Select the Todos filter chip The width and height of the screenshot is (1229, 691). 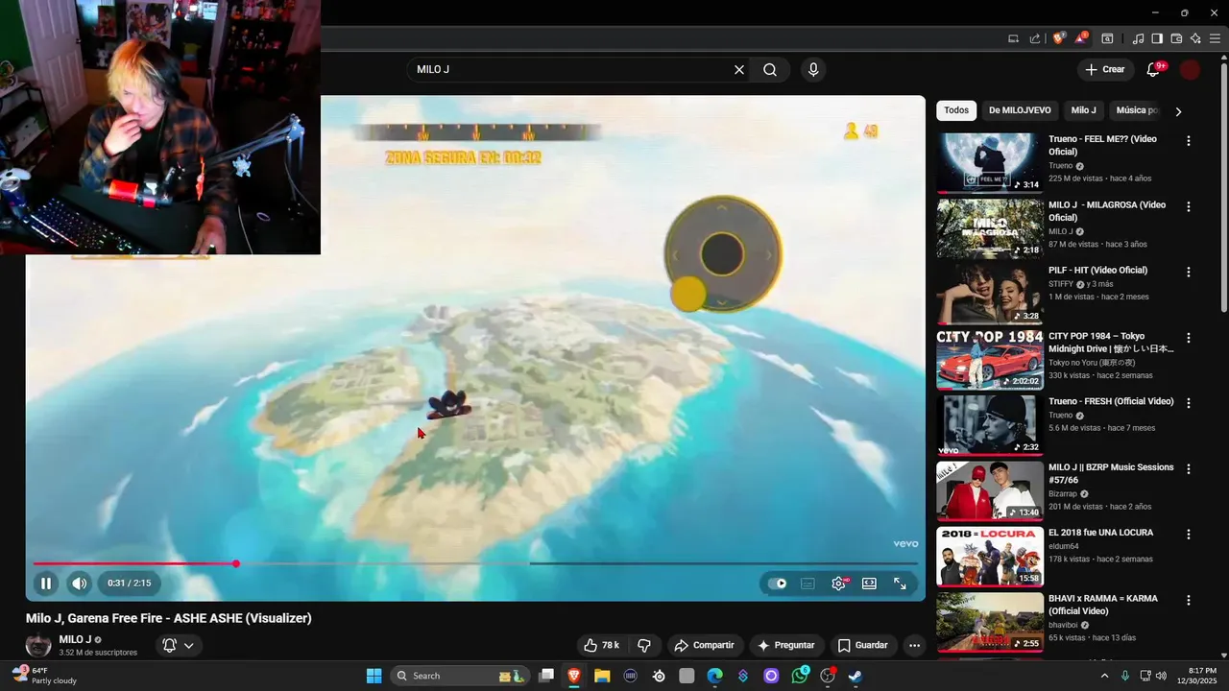pyautogui.click(x=956, y=110)
